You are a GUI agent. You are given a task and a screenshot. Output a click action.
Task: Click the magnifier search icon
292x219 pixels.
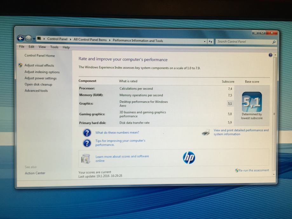[274, 42]
